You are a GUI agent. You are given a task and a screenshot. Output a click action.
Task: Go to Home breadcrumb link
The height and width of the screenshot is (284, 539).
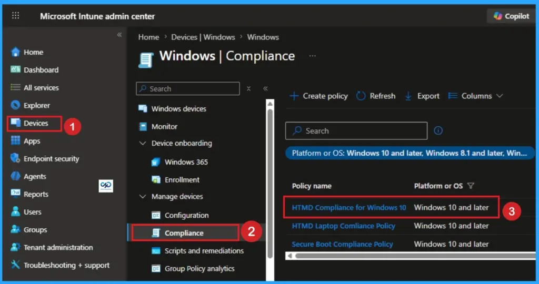148,37
